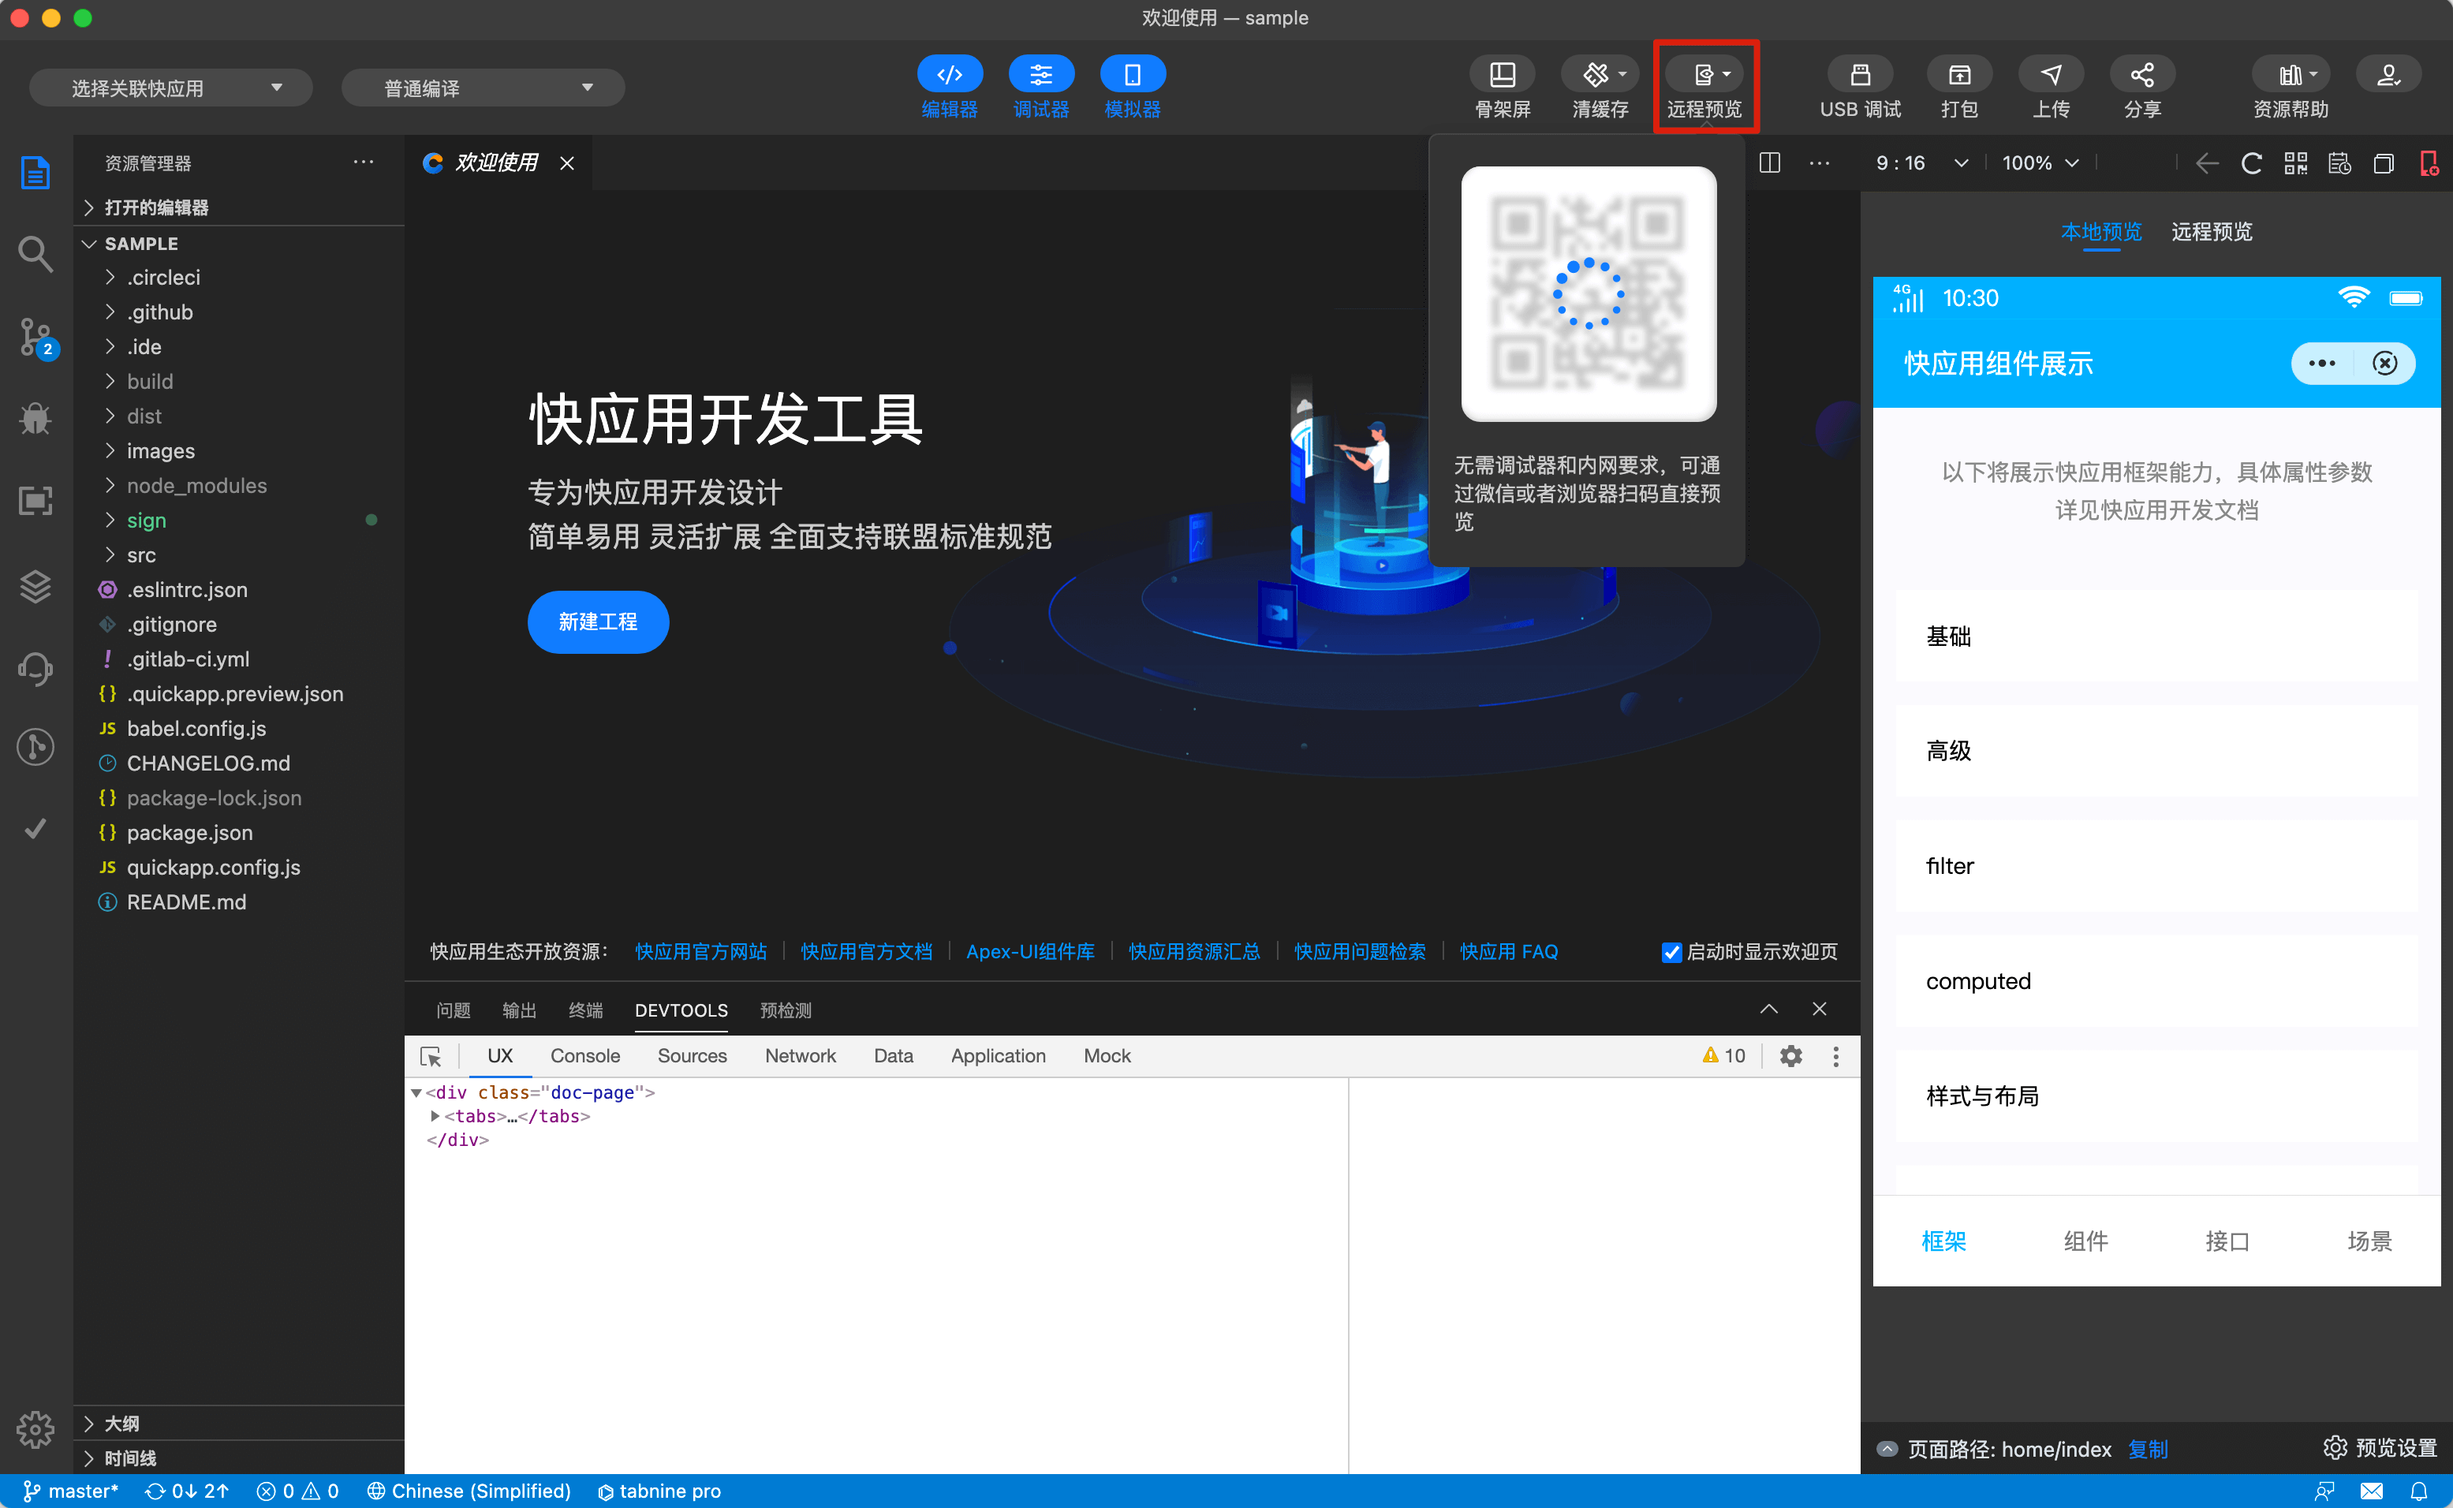Open the 调试器 debugger
The image size is (2453, 1508).
coord(1040,87)
